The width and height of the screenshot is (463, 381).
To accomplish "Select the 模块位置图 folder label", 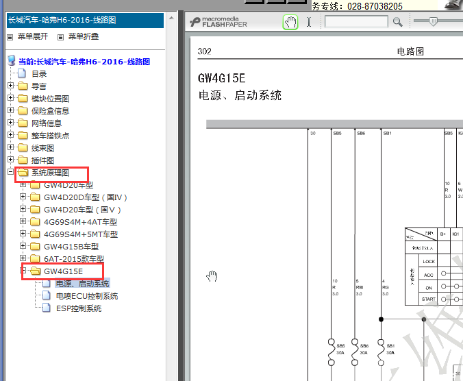I will [50, 99].
